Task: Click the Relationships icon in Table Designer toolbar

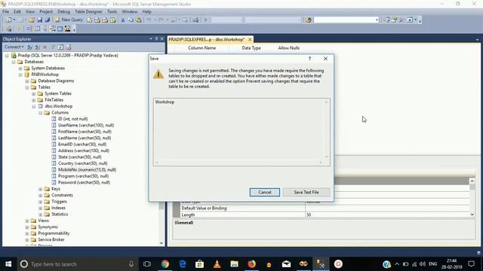Action: 29,29
